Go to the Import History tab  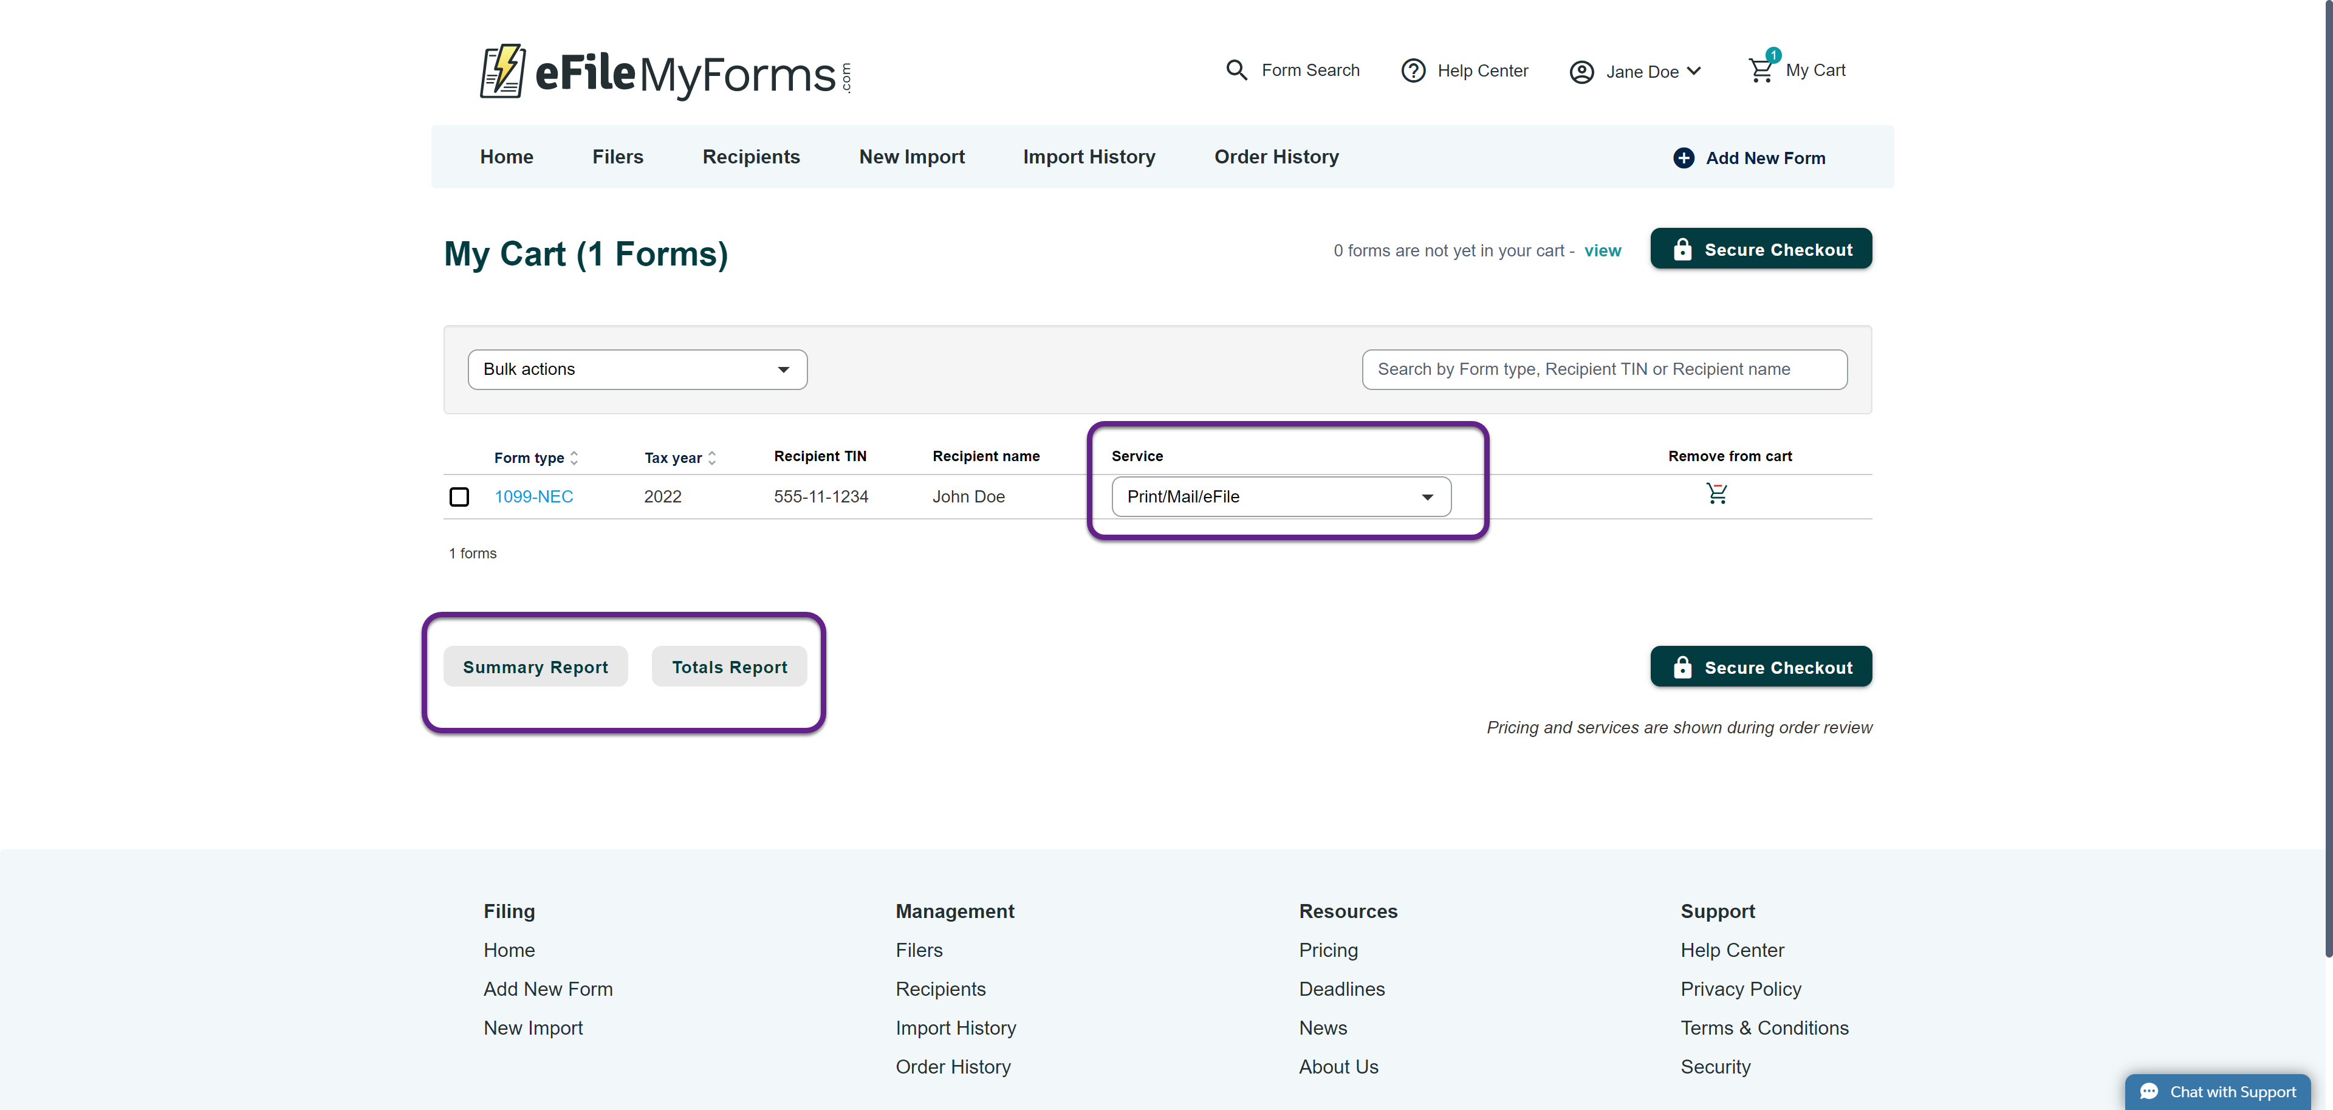coord(1089,157)
